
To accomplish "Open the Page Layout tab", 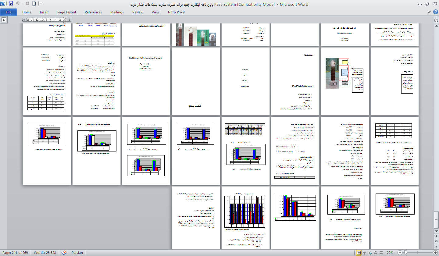I will [67, 12].
